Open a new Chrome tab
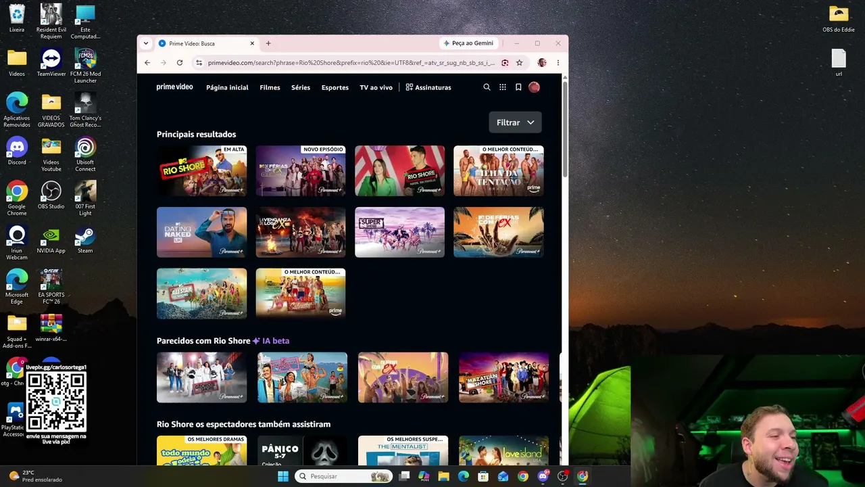The width and height of the screenshot is (865, 487). click(268, 43)
